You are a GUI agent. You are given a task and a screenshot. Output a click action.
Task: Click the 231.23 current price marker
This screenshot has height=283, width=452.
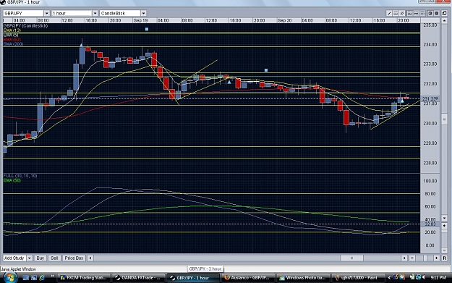(430, 98)
